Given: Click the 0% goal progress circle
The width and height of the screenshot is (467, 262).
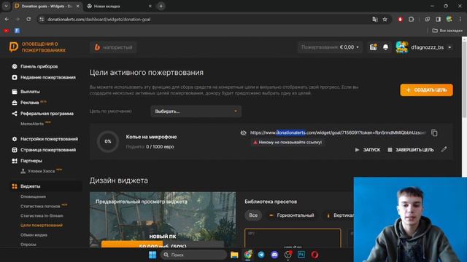Looking at the screenshot, I should (x=108, y=141).
